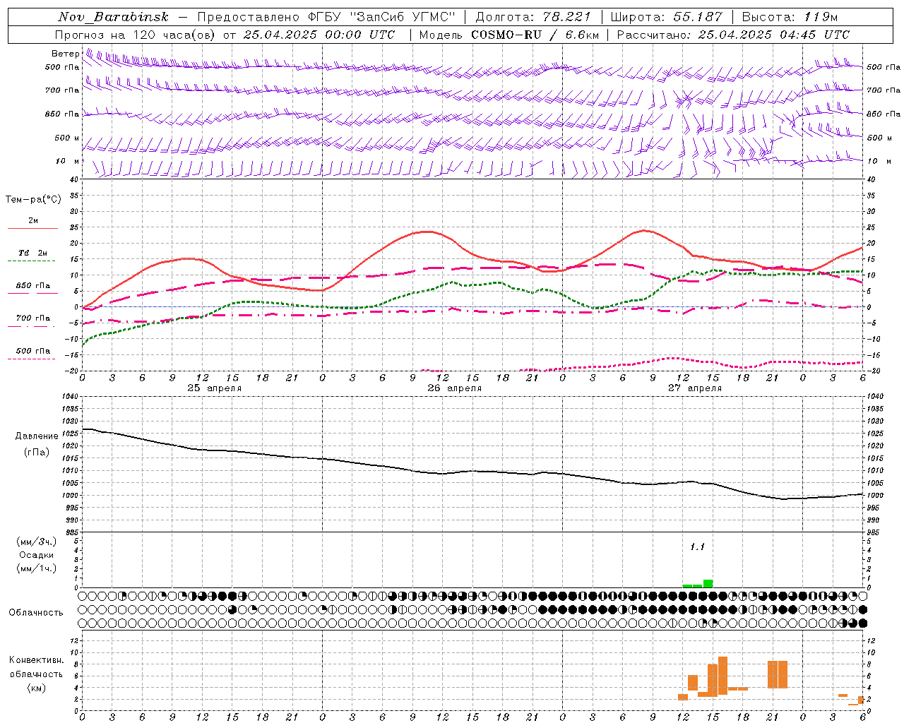904x723 pixels.
Task: Select the "Td 2м" dew point legend entry
Action: 33,253
